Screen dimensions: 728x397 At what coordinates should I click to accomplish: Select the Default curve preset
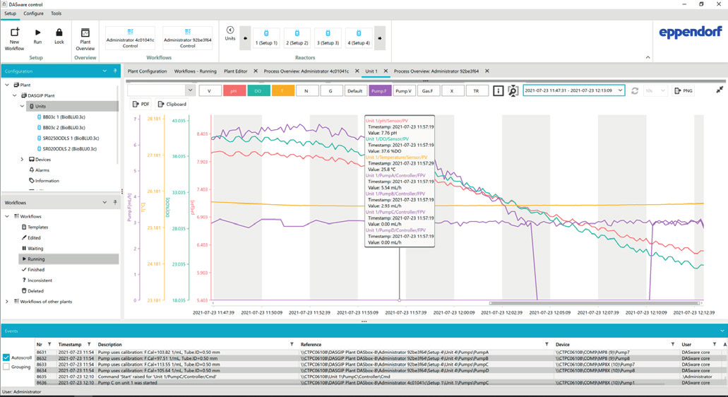point(354,90)
